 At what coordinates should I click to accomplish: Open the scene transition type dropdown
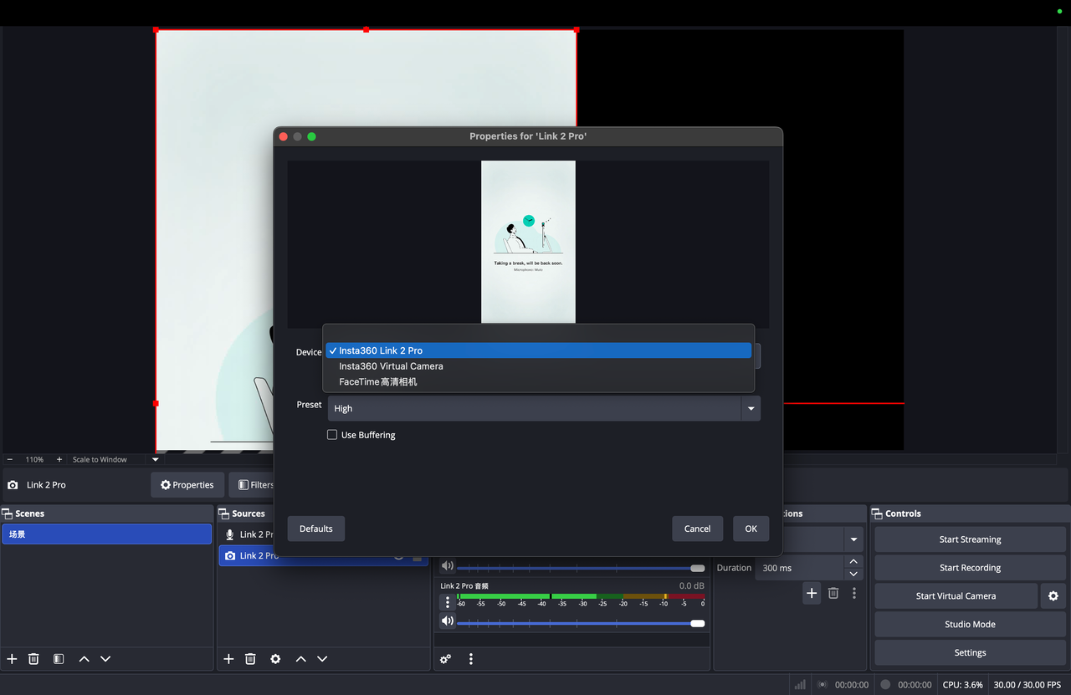[853, 539]
